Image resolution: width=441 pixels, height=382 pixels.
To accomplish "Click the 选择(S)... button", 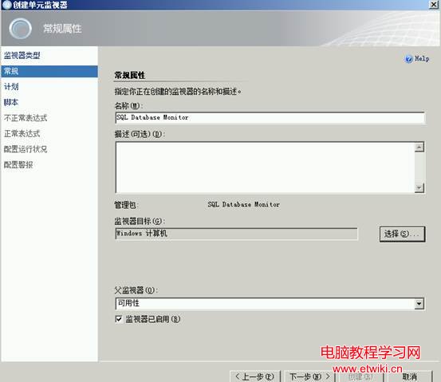I will point(402,234).
